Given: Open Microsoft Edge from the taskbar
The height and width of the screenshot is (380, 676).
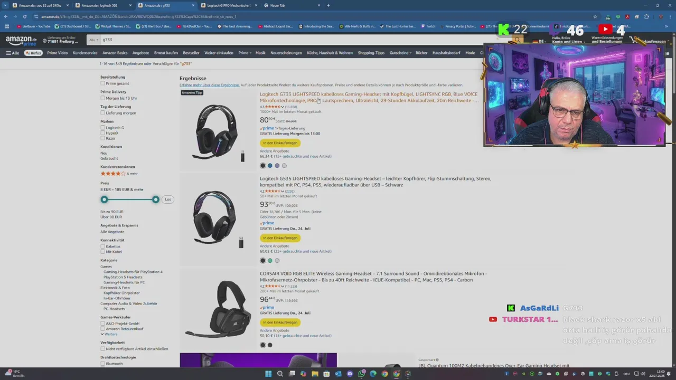Looking at the screenshot, I should point(373,374).
